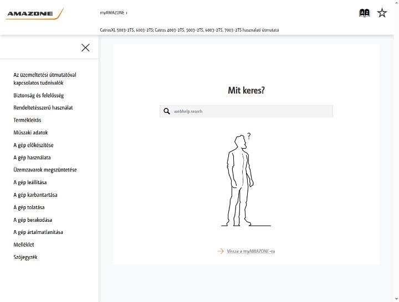The width and height of the screenshot is (399, 302).
Task: Follow the Vissza a myAMAZONE-ra link
Action: coord(251,251)
